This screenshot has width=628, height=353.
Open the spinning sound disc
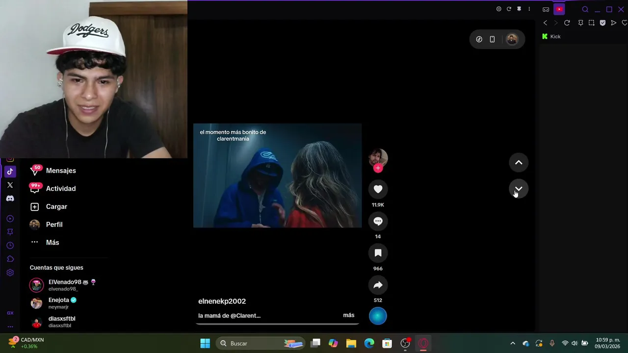(x=378, y=316)
